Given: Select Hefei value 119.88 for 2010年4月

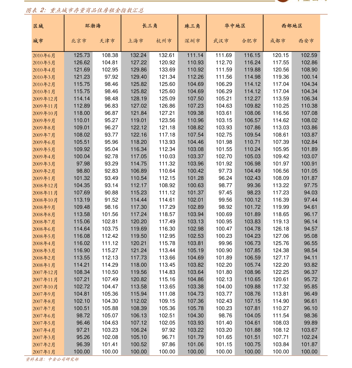Looking at the screenshot, I should pyautogui.click(x=252, y=70).
